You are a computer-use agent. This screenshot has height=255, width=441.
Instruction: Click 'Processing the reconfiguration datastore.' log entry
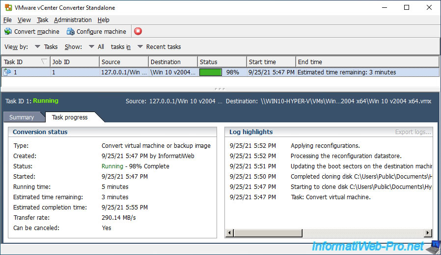346,156
